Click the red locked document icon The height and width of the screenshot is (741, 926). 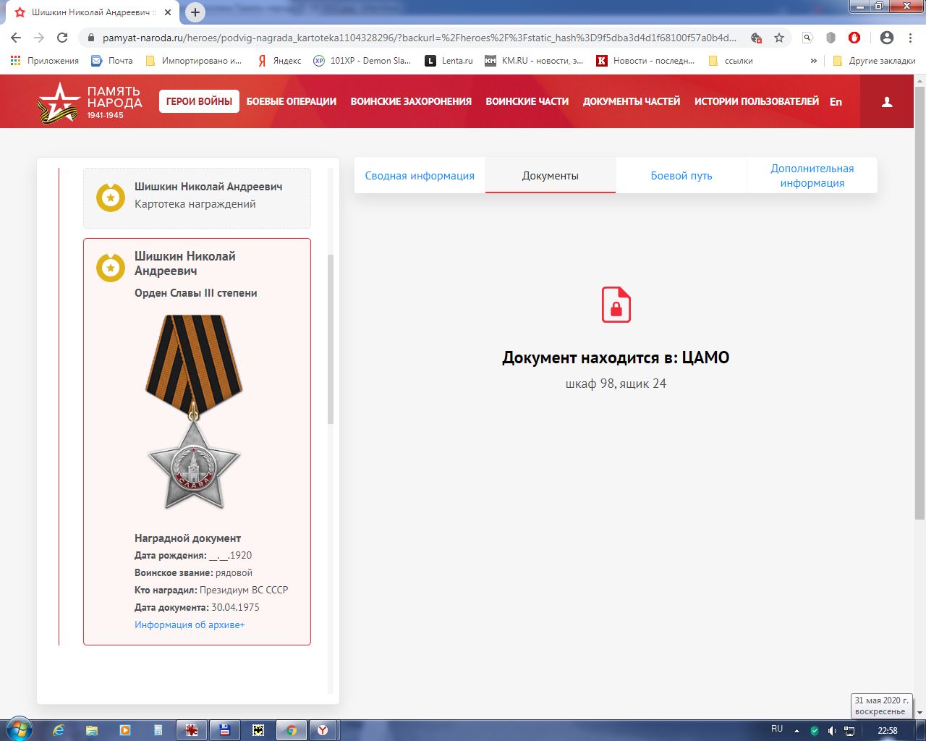point(616,304)
